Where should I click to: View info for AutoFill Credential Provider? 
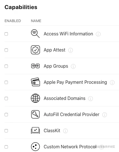[x=105, y=115]
